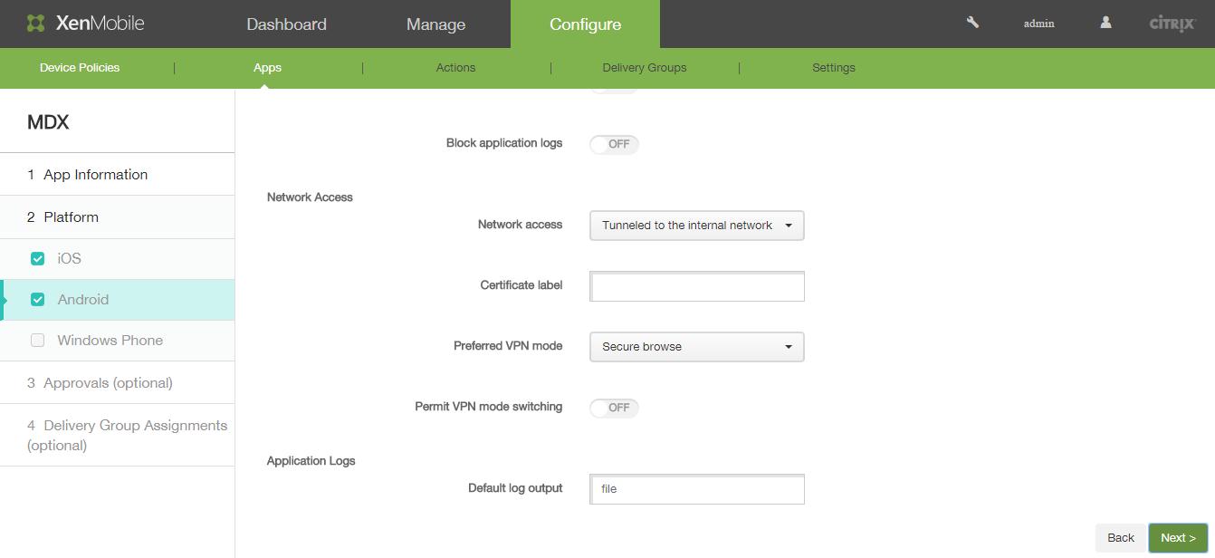Focus the Default log output field
Viewport: 1215px width, 558px height.
tap(696, 489)
